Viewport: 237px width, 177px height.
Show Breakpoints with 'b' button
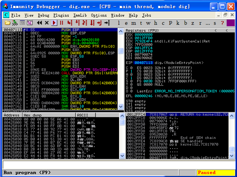pos(185,23)
